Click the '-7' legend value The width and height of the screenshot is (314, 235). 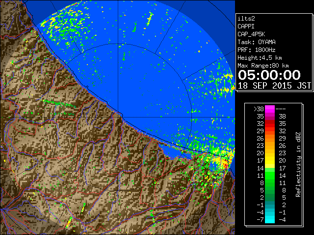tap(261, 219)
